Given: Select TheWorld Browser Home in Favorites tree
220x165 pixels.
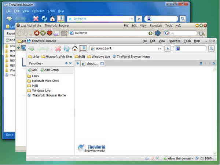Looking at the screenshot, I should pyautogui.click(x=47, y=95).
